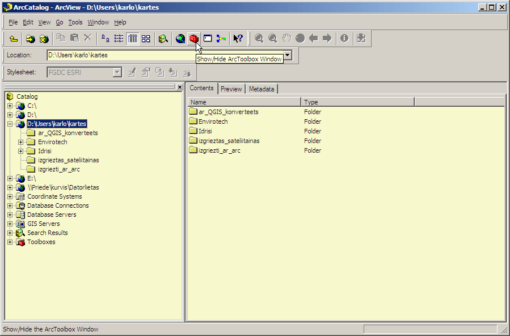This screenshot has width=510, height=336.
Task: Switch to Thumbnails view
Action: (146, 39)
